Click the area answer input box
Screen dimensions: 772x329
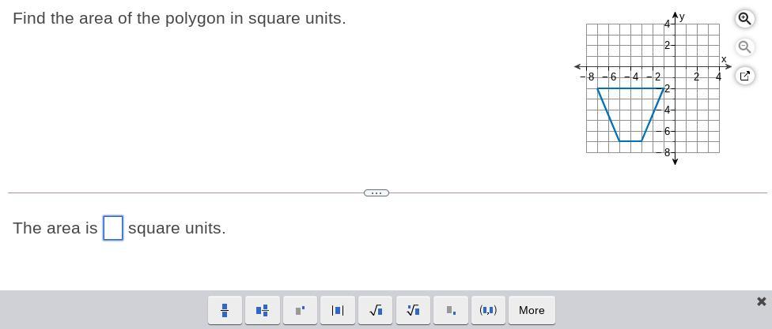113,228
